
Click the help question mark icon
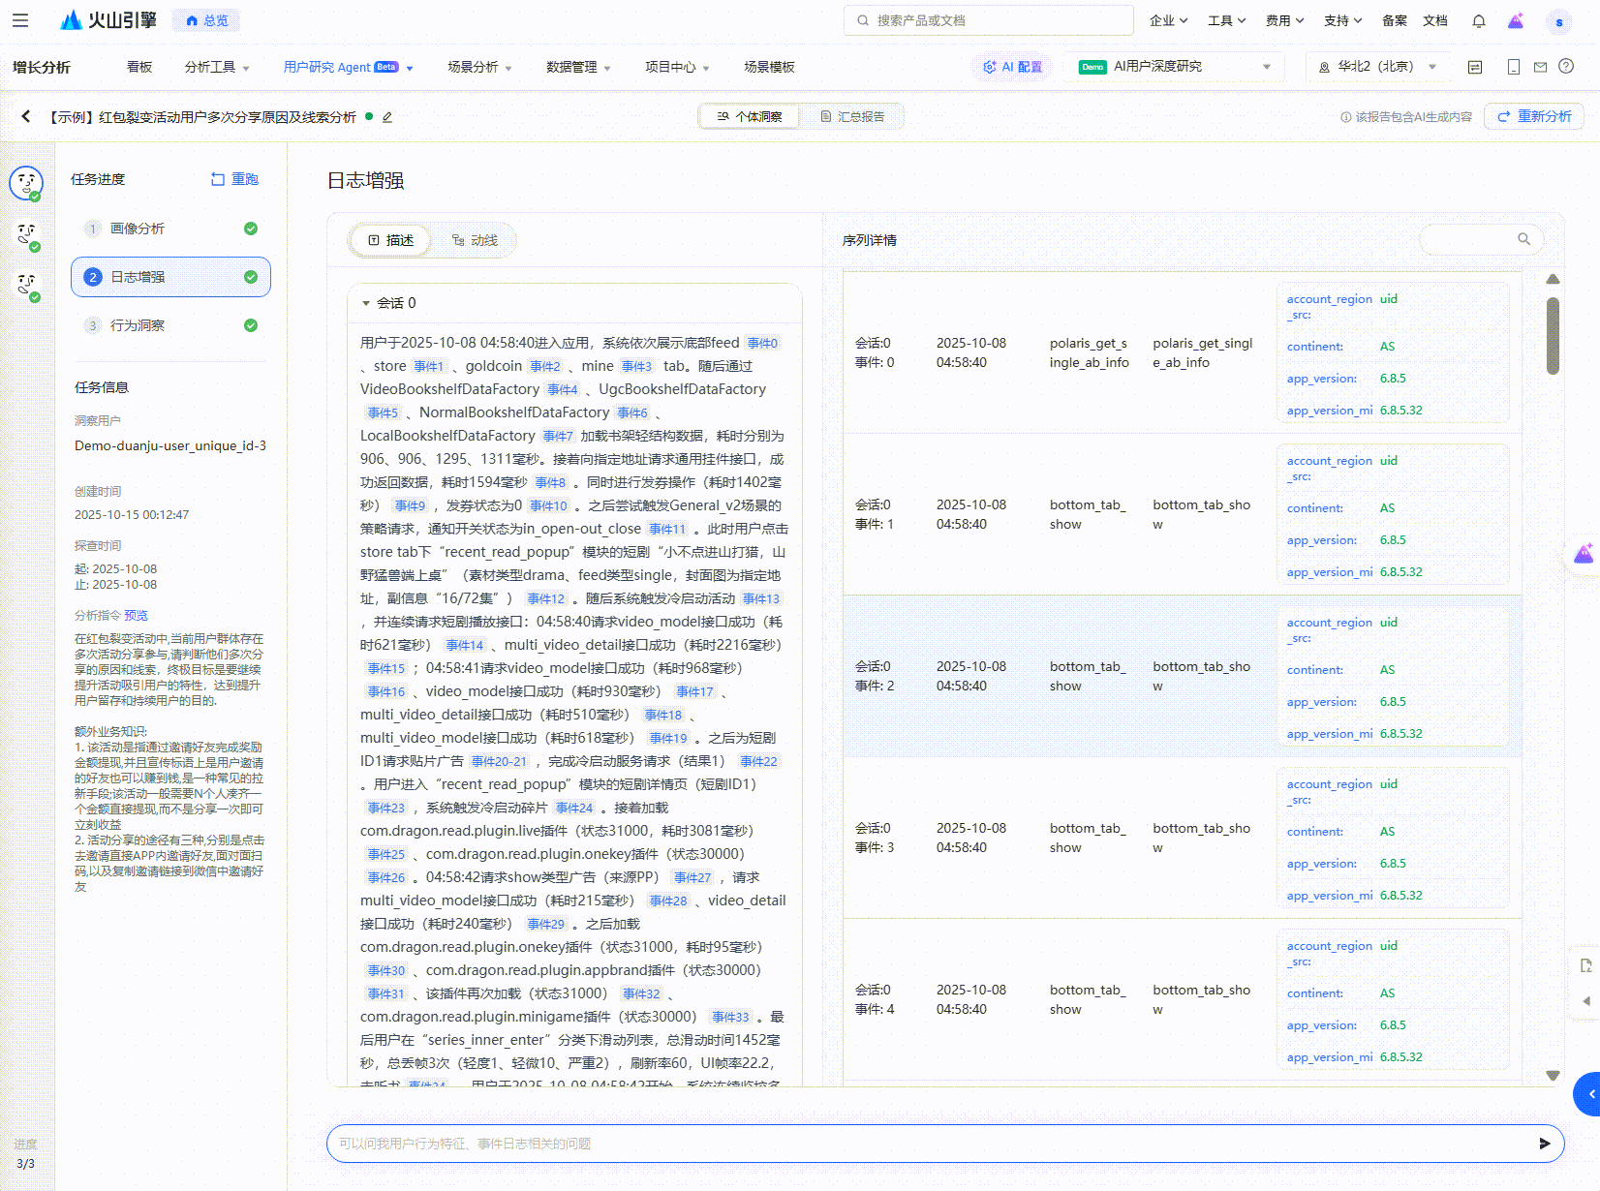(1566, 67)
